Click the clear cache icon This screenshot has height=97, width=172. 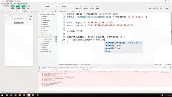97,6
